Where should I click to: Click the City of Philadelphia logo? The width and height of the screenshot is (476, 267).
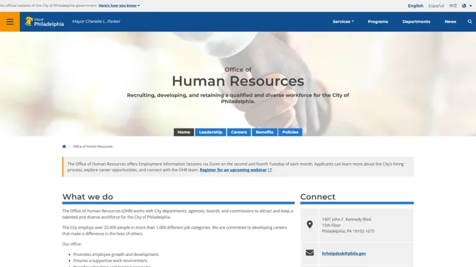point(45,22)
